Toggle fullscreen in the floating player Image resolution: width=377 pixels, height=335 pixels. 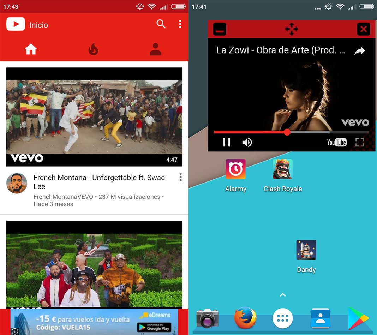pyautogui.click(x=359, y=142)
